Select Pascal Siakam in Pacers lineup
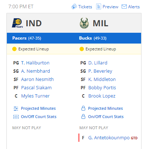 click(x=36, y=88)
